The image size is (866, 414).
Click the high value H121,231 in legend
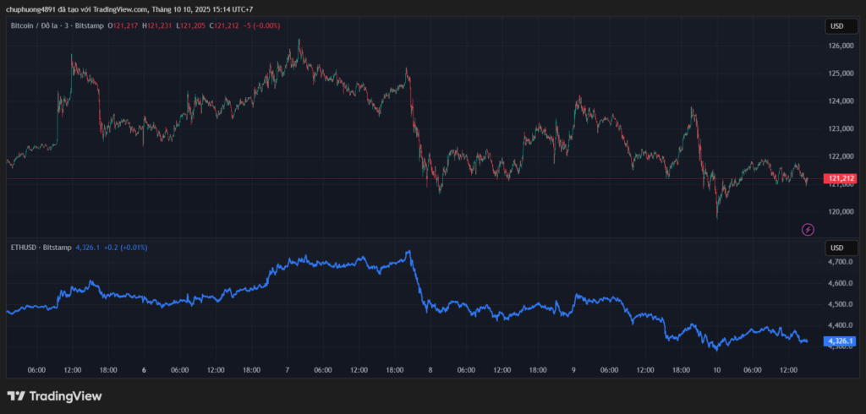pyautogui.click(x=159, y=25)
